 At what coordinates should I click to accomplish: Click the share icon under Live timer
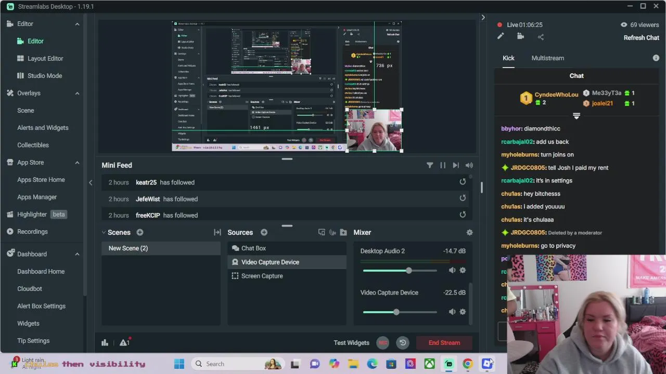[541, 37]
